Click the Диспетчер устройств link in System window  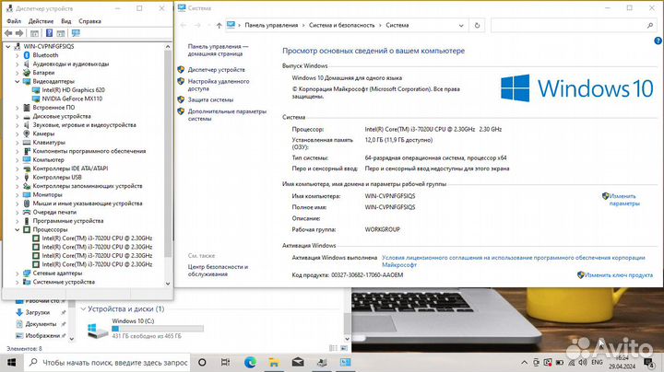(x=217, y=70)
